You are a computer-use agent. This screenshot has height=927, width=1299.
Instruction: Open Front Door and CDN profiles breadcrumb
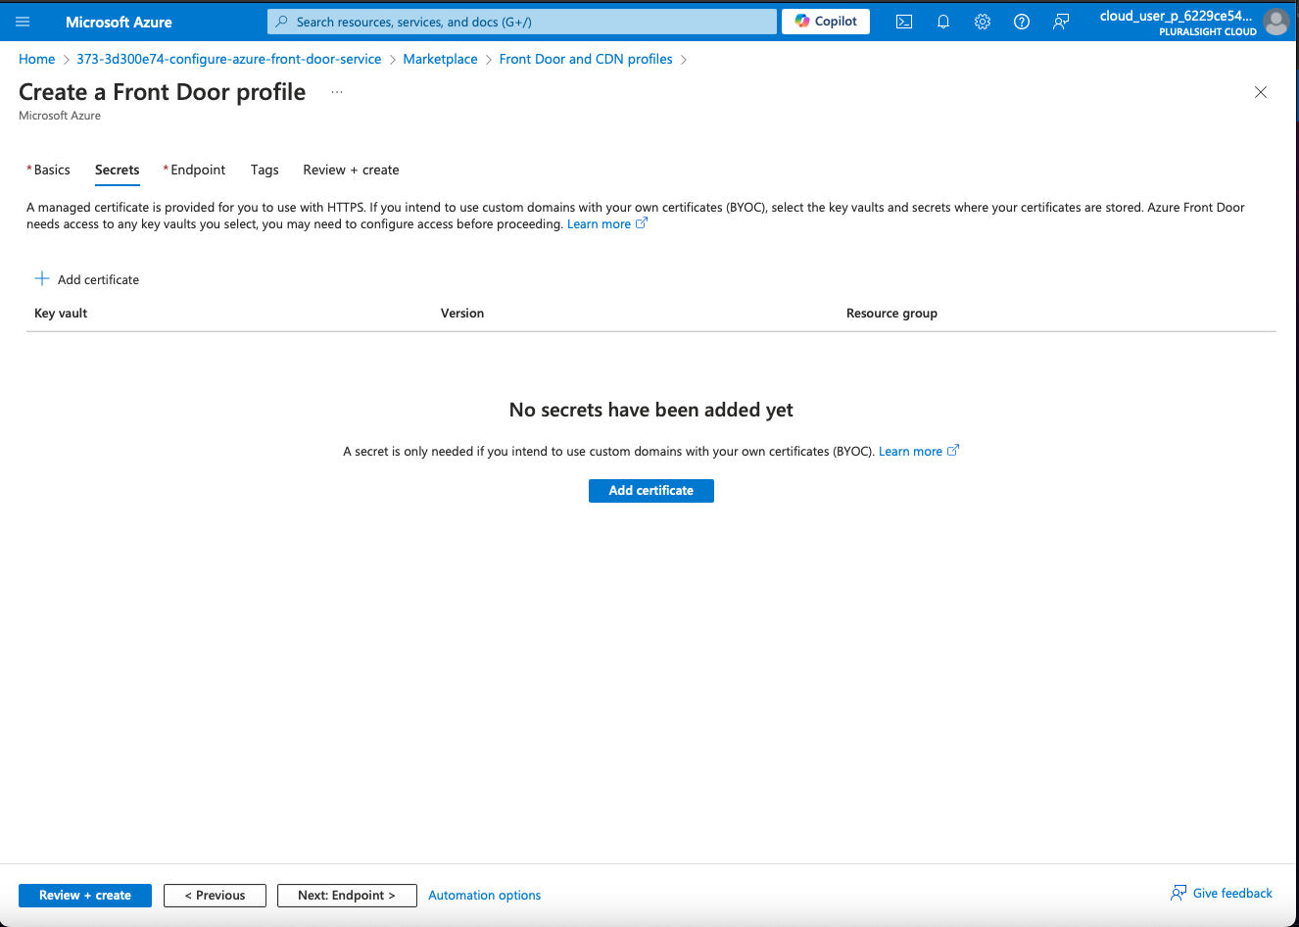(586, 59)
